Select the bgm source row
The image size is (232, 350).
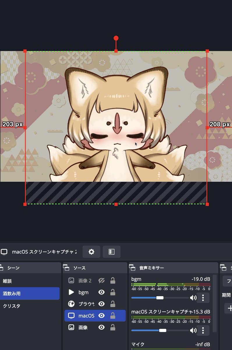(95, 292)
